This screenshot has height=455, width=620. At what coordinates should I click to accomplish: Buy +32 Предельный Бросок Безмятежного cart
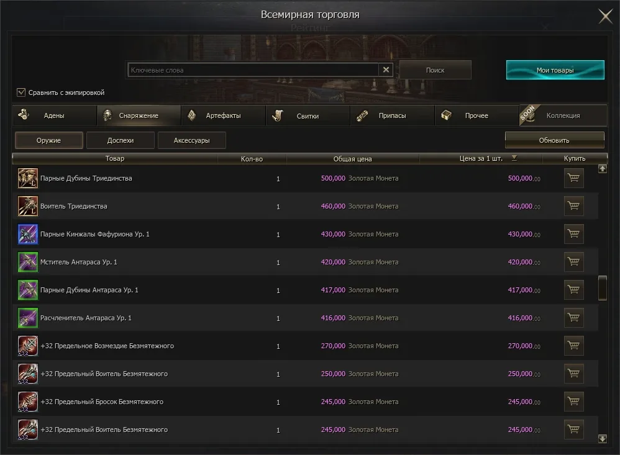[x=573, y=402]
